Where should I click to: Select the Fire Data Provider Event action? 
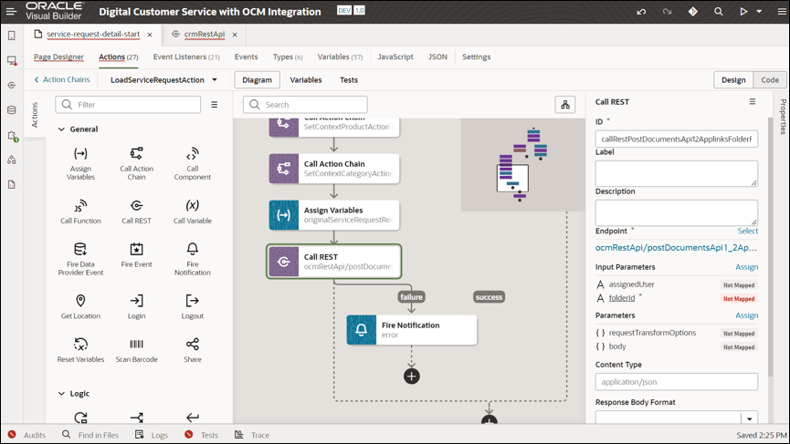(80, 259)
